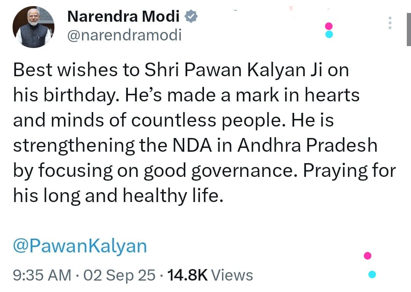Open the @PawanKalyan mention
This screenshot has height=292, width=411.
click(x=80, y=246)
